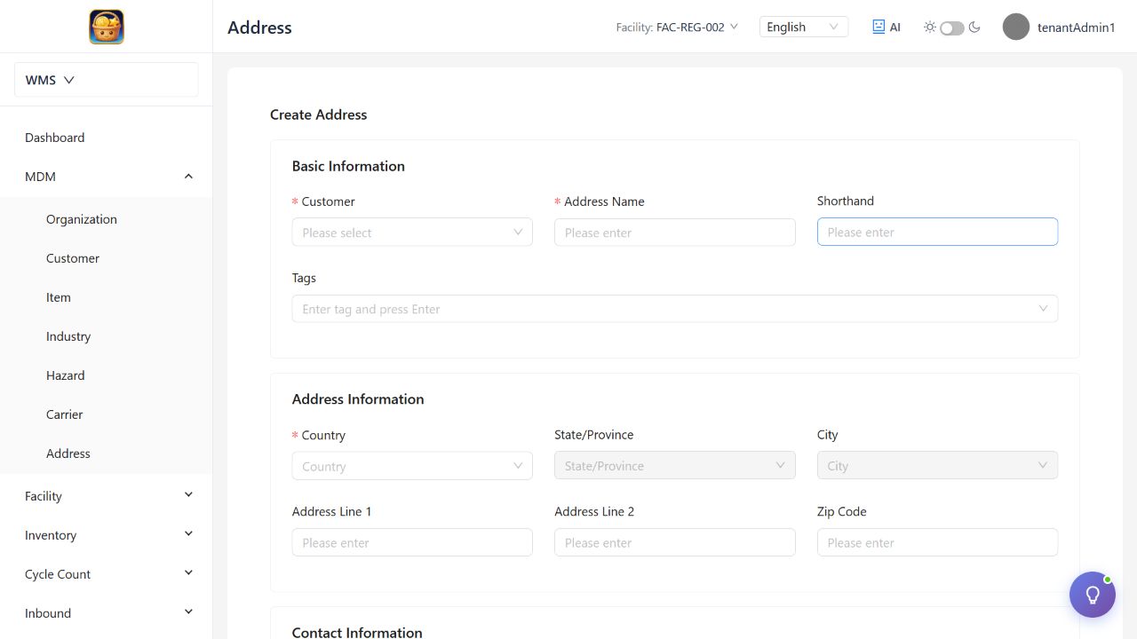Focus the Address Name input field

[675, 233]
